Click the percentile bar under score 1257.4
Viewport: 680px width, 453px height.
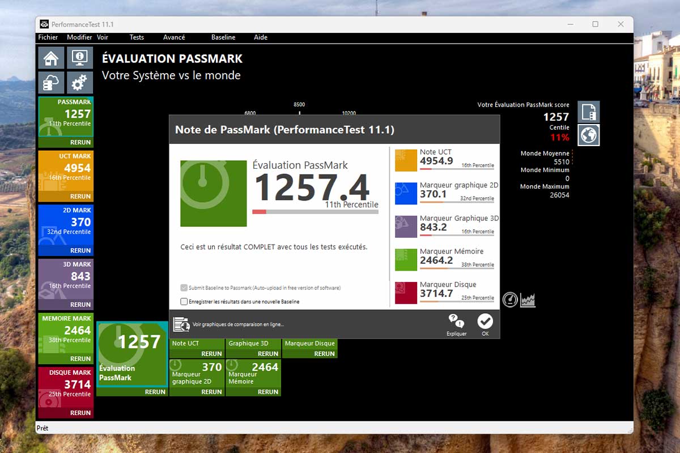[x=315, y=212]
